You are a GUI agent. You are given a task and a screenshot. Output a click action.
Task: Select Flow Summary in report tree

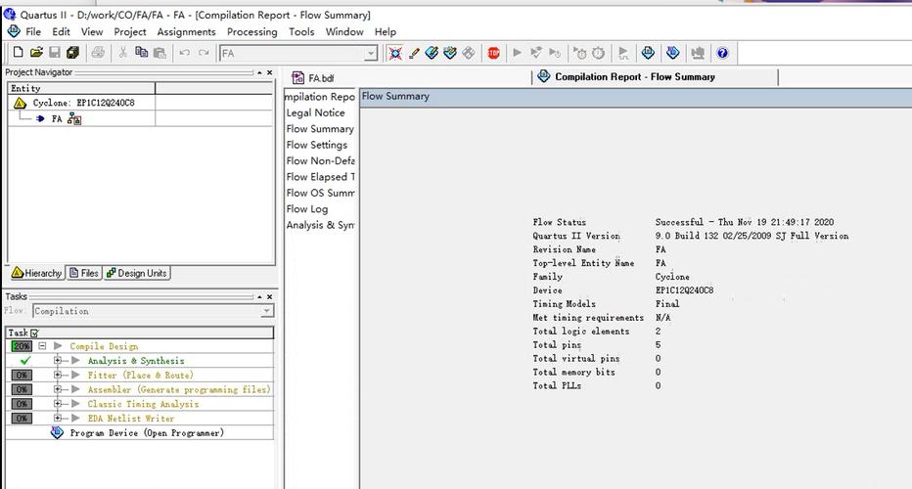(319, 129)
